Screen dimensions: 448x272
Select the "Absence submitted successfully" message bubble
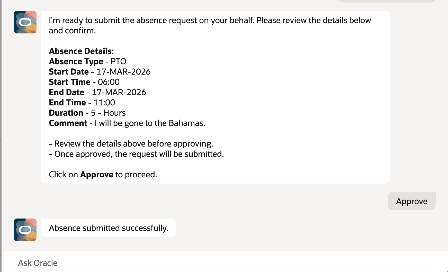[109, 228]
